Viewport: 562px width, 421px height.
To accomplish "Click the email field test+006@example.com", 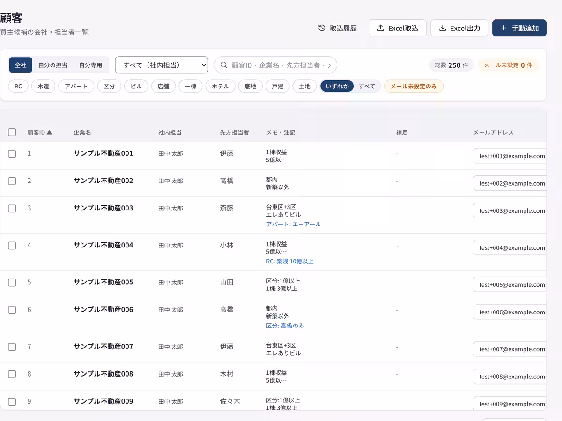I will click(x=510, y=312).
